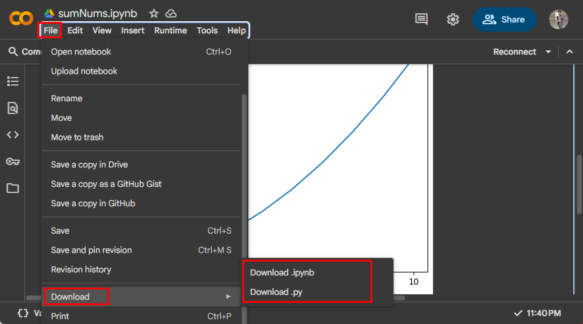Viewport: 583px width, 324px height.
Task: Open the code snippets sidebar icon
Action: (x=13, y=135)
